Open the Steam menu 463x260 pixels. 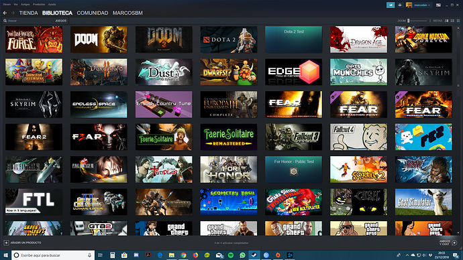point(7,5)
